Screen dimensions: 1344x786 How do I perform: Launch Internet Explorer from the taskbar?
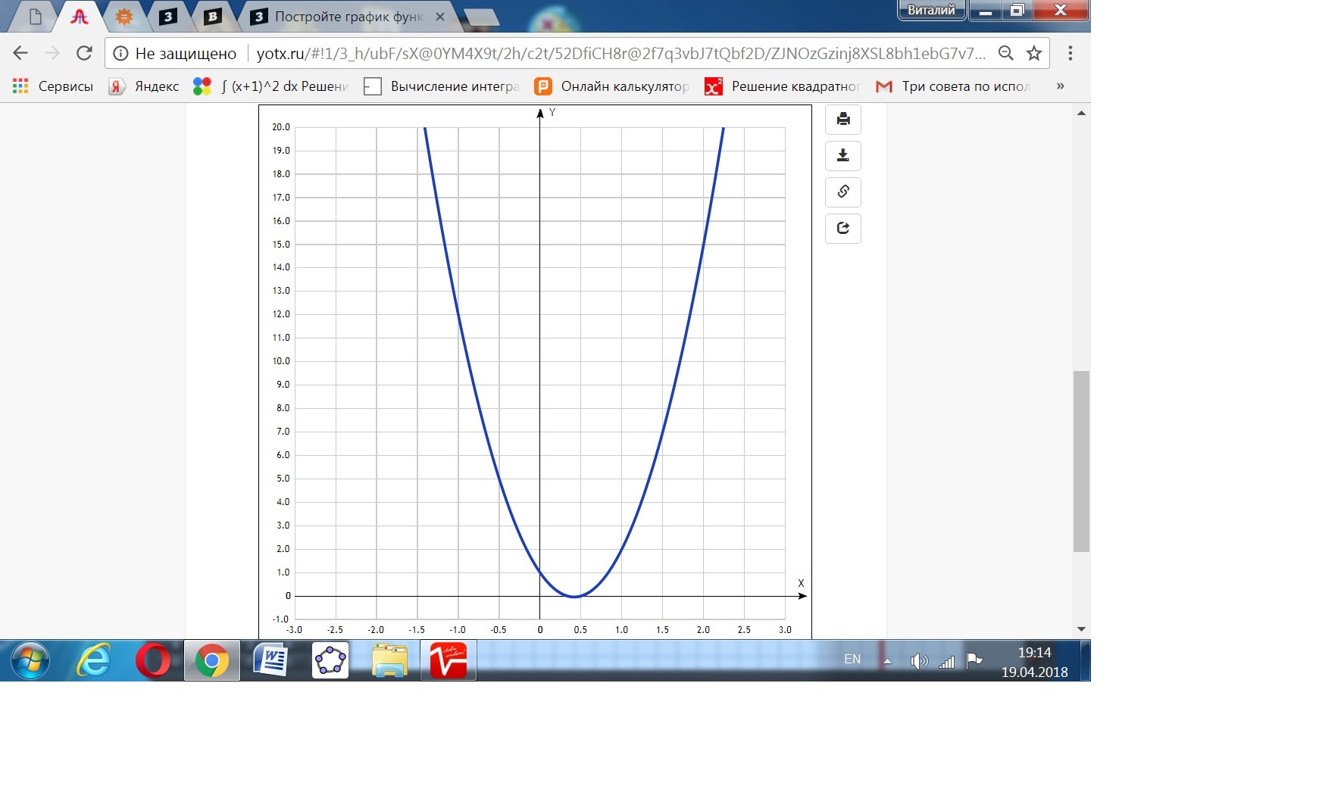coord(94,660)
